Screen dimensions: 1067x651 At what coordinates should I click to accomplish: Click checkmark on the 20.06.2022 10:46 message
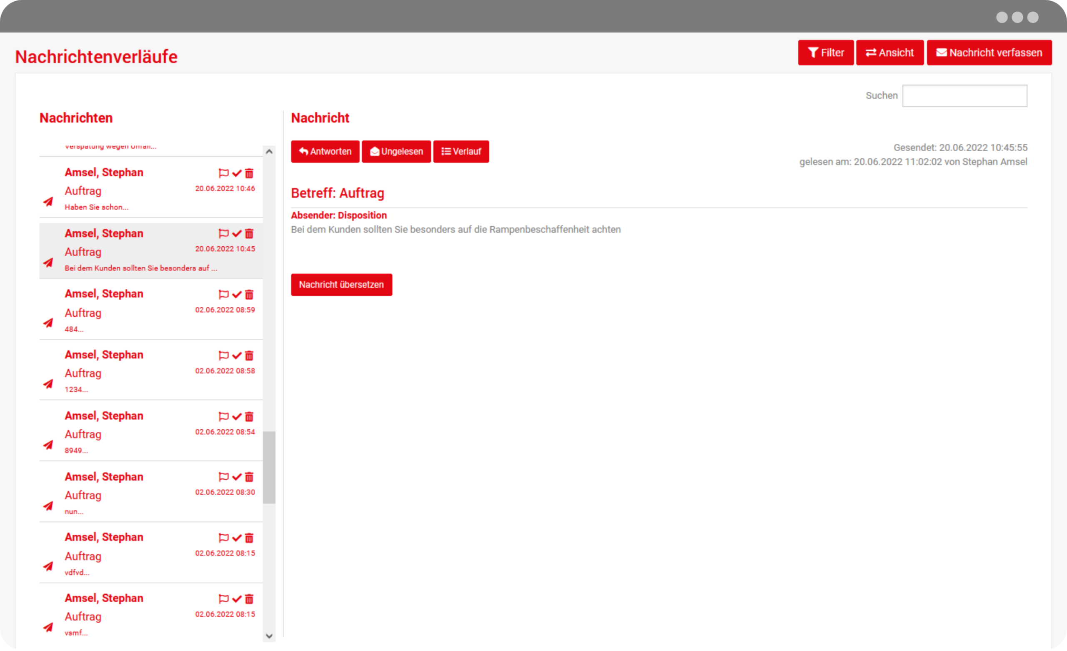pyautogui.click(x=236, y=173)
